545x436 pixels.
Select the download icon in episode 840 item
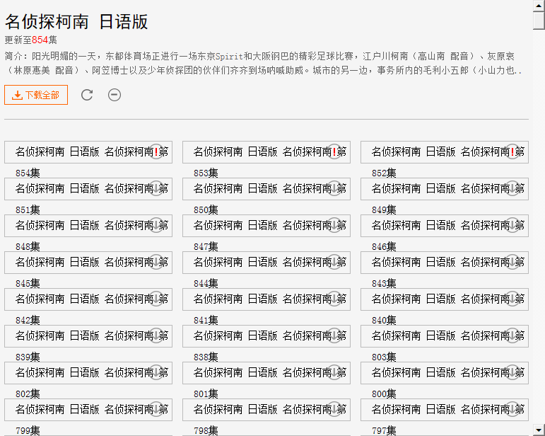[x=512, y=299]
